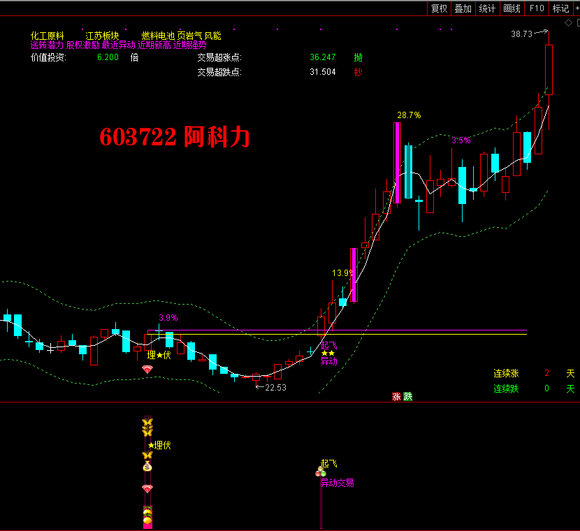Click the 化工原料 sector label
580x531 pixels.
point(47,36)
